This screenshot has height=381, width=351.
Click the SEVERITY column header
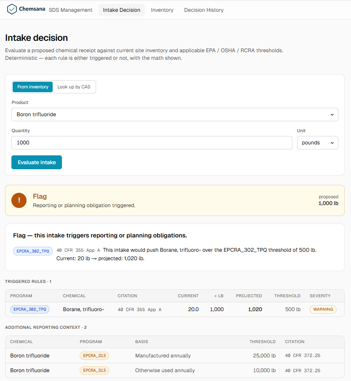tap(320, 296)
